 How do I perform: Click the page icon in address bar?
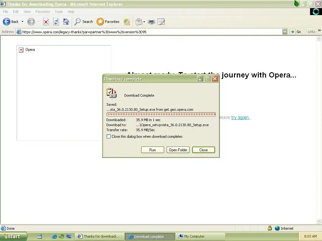click(x=19, y=32)
